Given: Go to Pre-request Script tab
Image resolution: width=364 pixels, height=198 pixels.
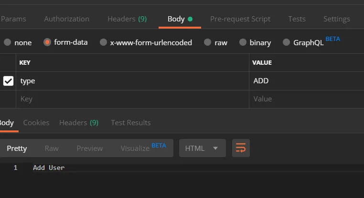Looking at the screenshot, I should coord(240,19).
